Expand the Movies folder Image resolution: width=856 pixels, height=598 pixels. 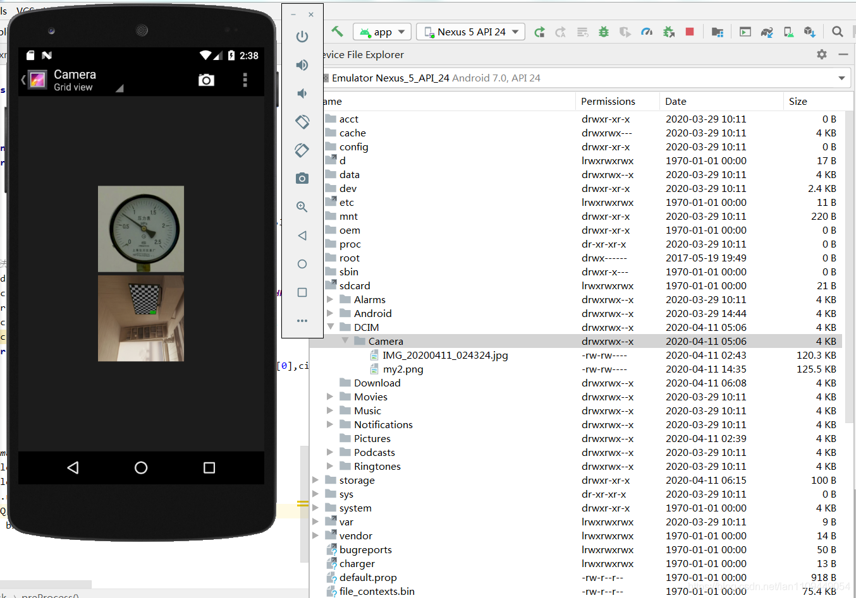pyautogui.click(x=330, y=397)
